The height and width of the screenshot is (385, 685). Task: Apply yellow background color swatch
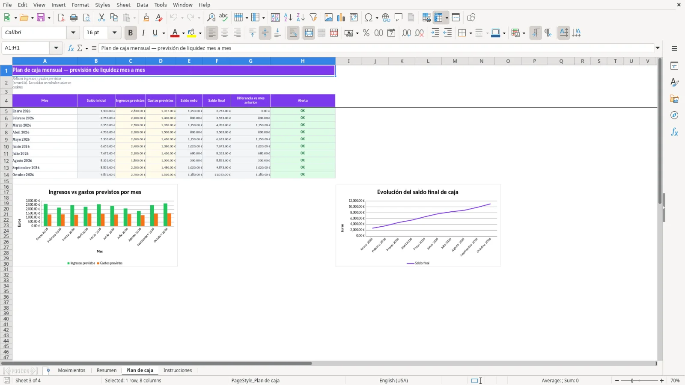(191, 33)
